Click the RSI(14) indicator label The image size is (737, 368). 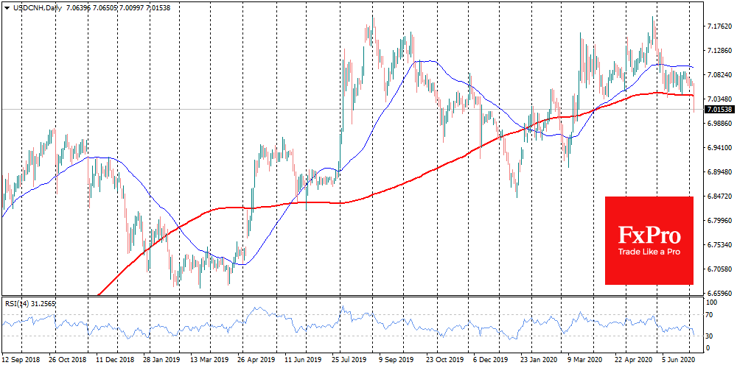point(28,303)
